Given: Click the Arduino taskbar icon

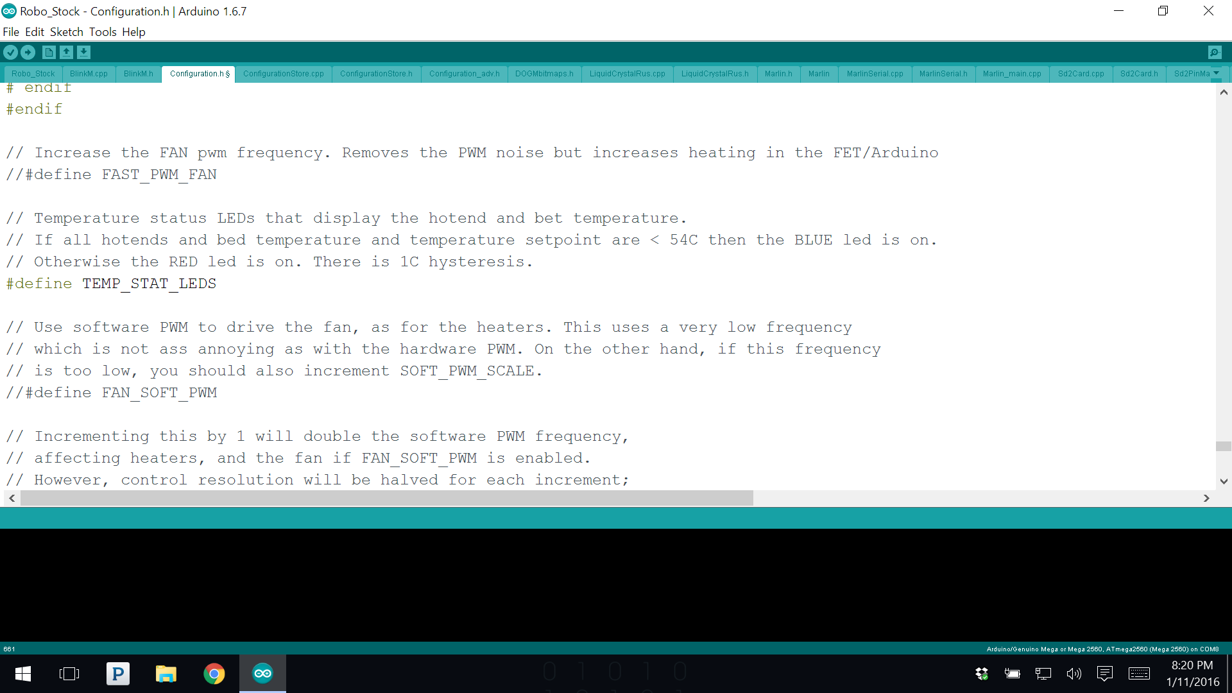Looking at the screenshot, I should 262,674.
